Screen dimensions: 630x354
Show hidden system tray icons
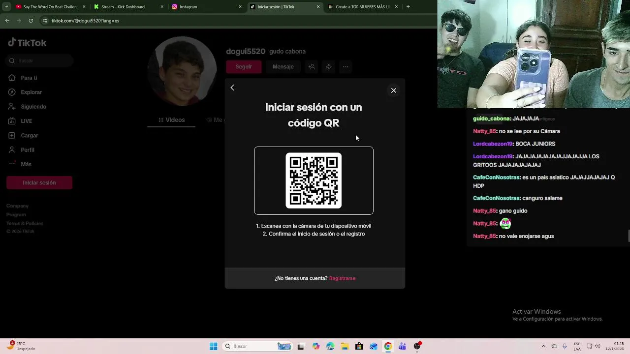point(543,346)
